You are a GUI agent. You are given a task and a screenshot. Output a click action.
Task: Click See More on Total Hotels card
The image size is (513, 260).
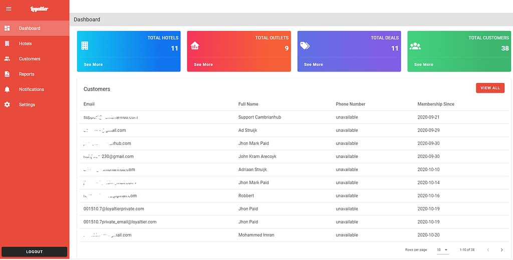tap(93, 64)
